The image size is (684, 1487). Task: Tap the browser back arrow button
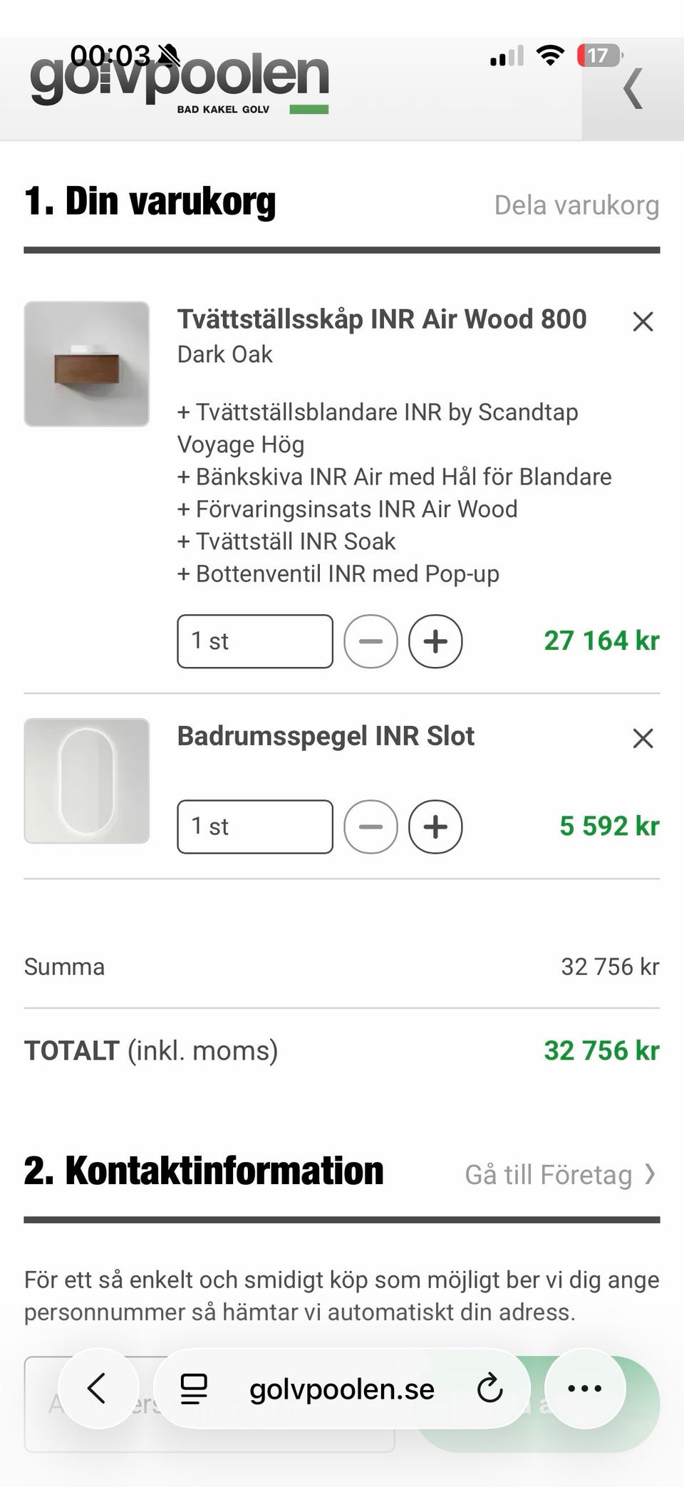coord(98,1389)
